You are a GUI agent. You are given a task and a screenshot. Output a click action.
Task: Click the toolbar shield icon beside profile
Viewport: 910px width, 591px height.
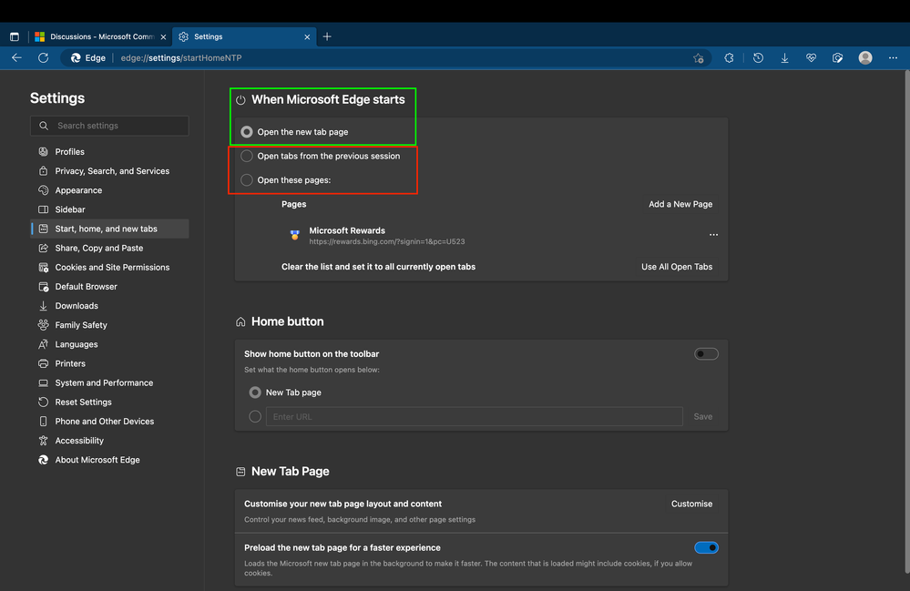point(837,58)
